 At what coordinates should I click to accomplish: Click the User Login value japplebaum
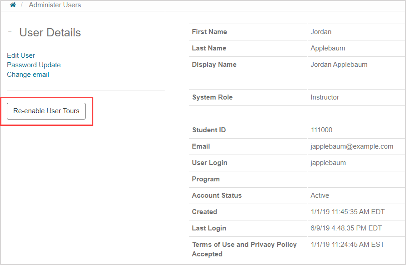[x=329, y=163]
